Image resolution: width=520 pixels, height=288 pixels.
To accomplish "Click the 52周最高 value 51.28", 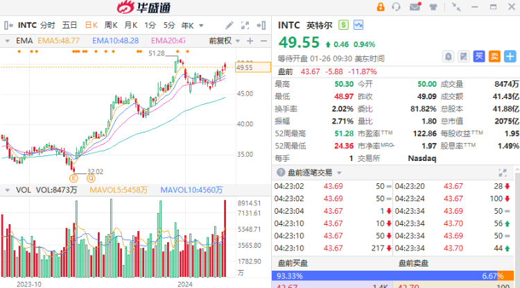I will tap(344, 133).
